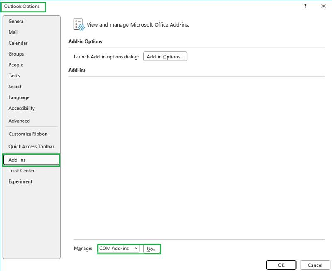The width and height of the screenshot is (332, 271).
Task: Confirm with the OK button
Action: coord(281,265)
